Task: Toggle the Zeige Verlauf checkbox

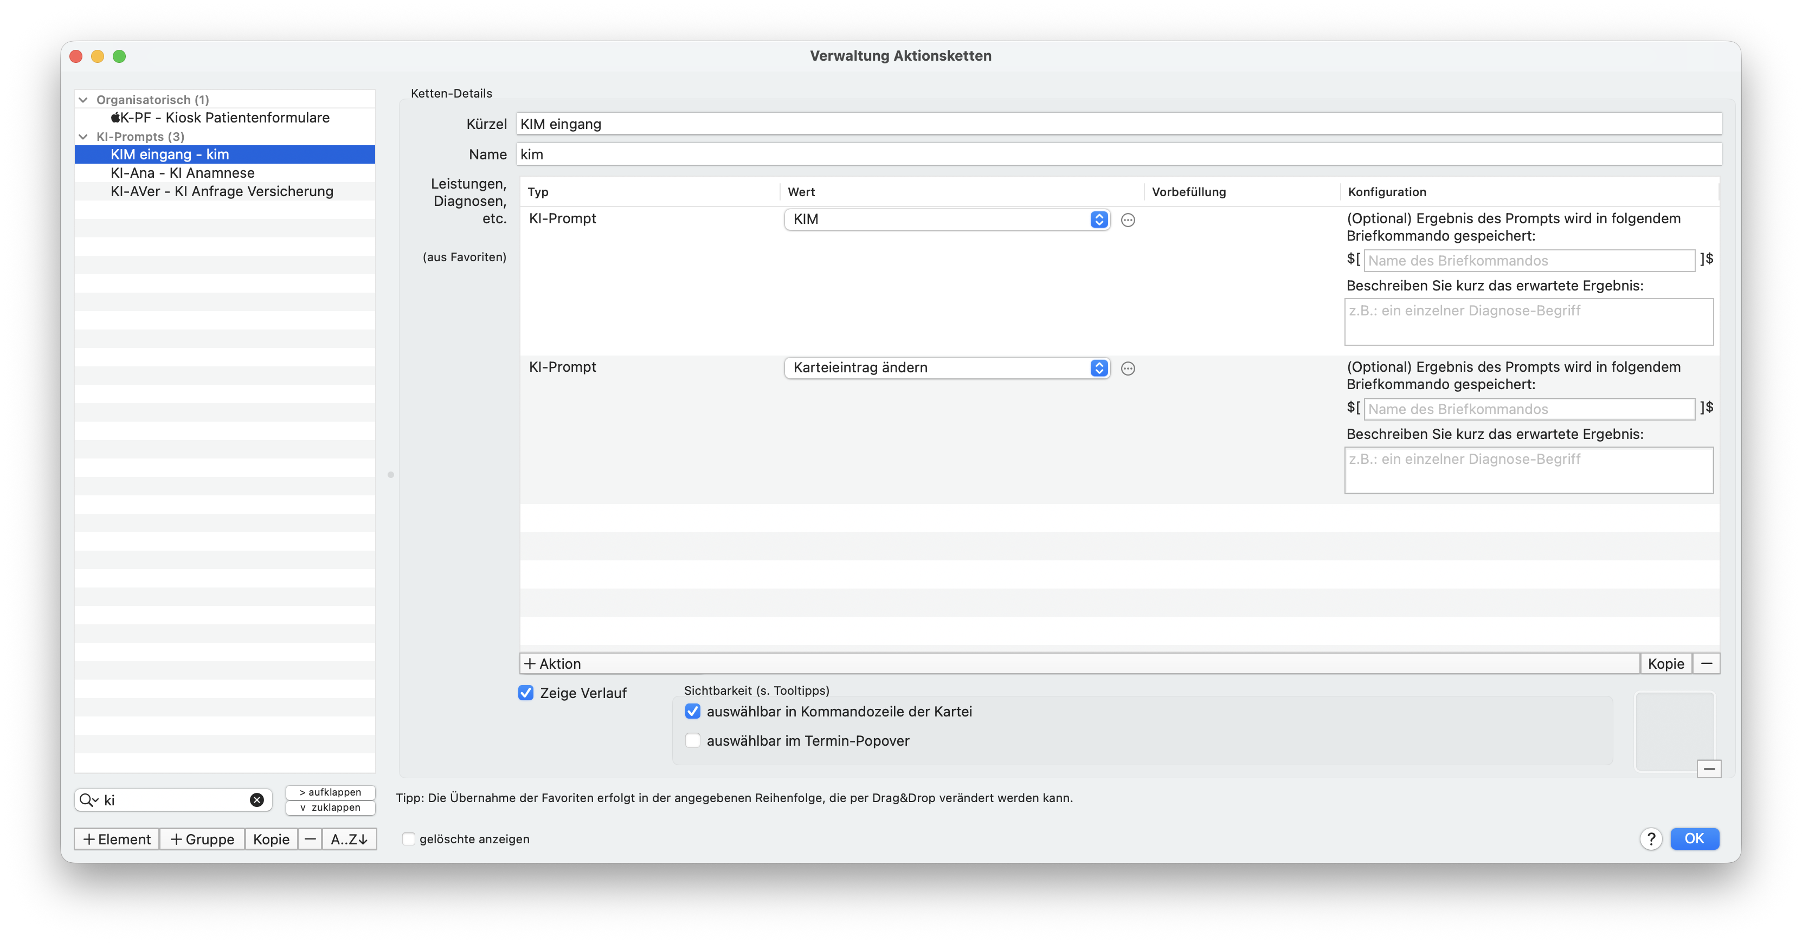Action: point(526,693)
